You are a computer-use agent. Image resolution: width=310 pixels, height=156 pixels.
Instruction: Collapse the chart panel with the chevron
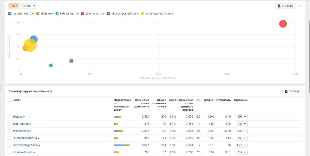300,6
